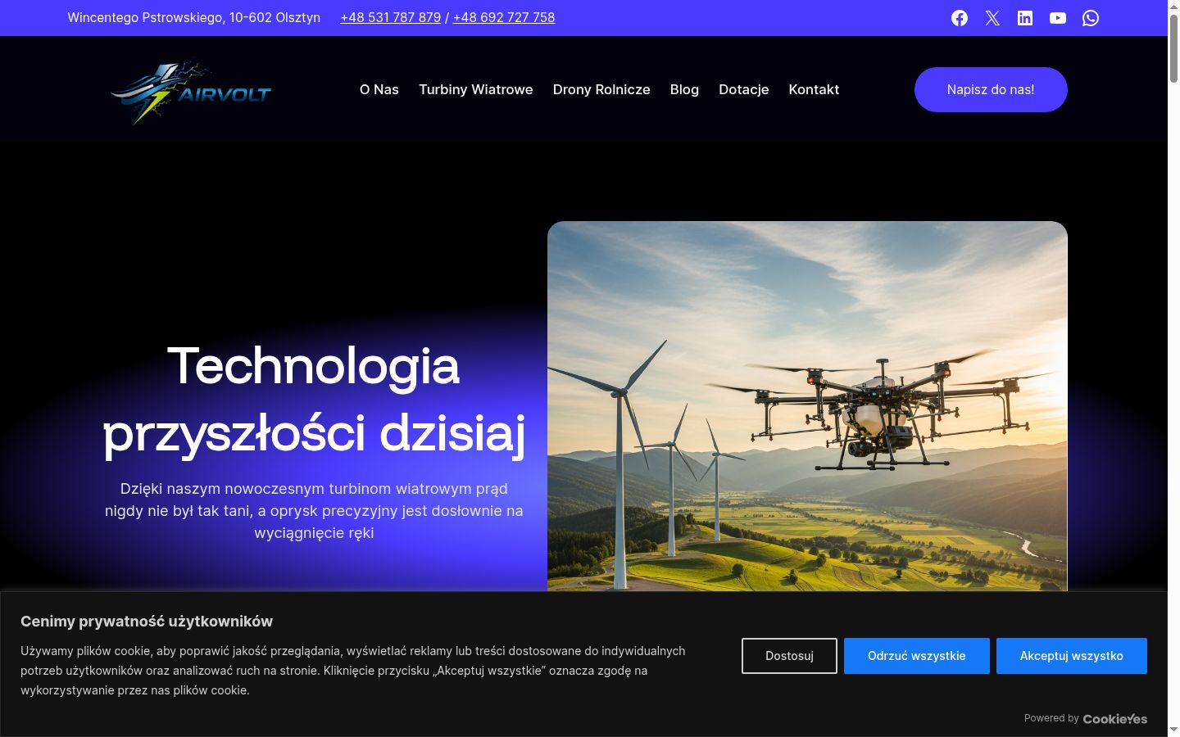Open the CookieYes powered-by link
This screenshot has height=737, width=1180.
(1115, 719)
